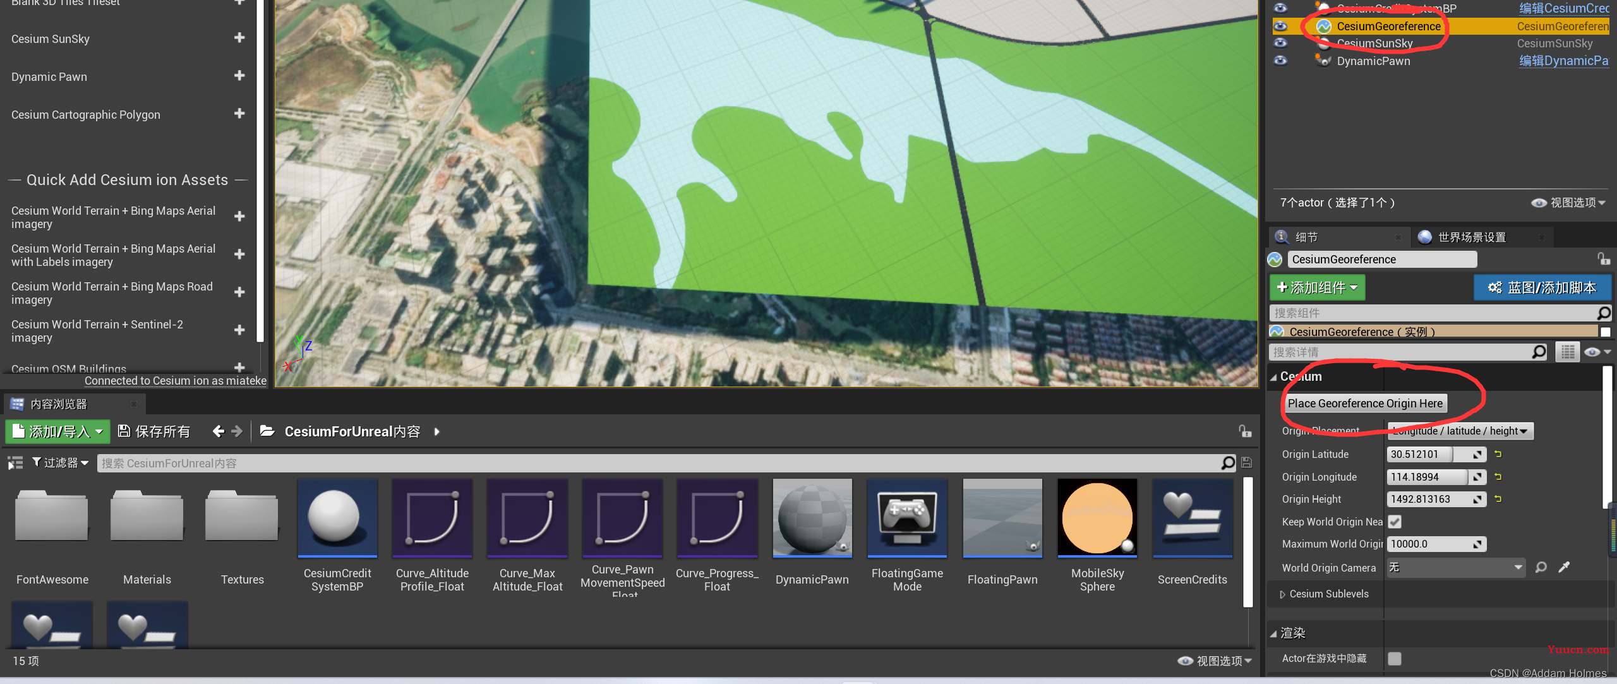Click the eyedropper pick actor icon
Image resolution: width=1617 pixels, height=684 pixels.
1564,567
